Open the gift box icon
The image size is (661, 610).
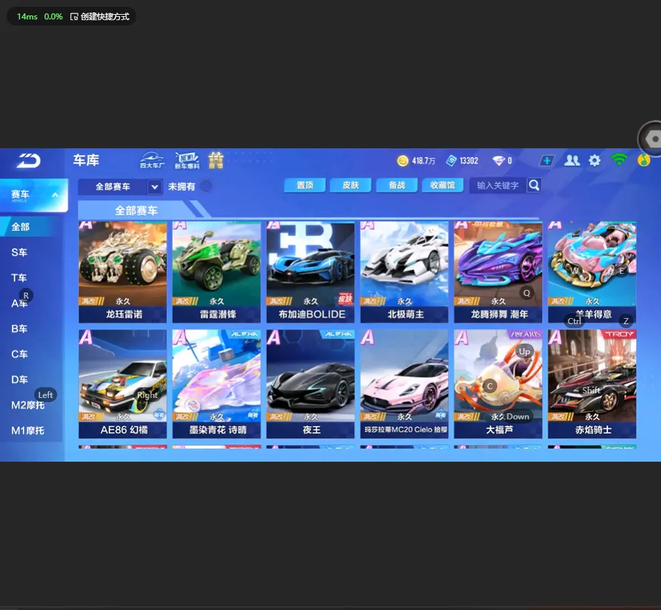tap(216, 160)
